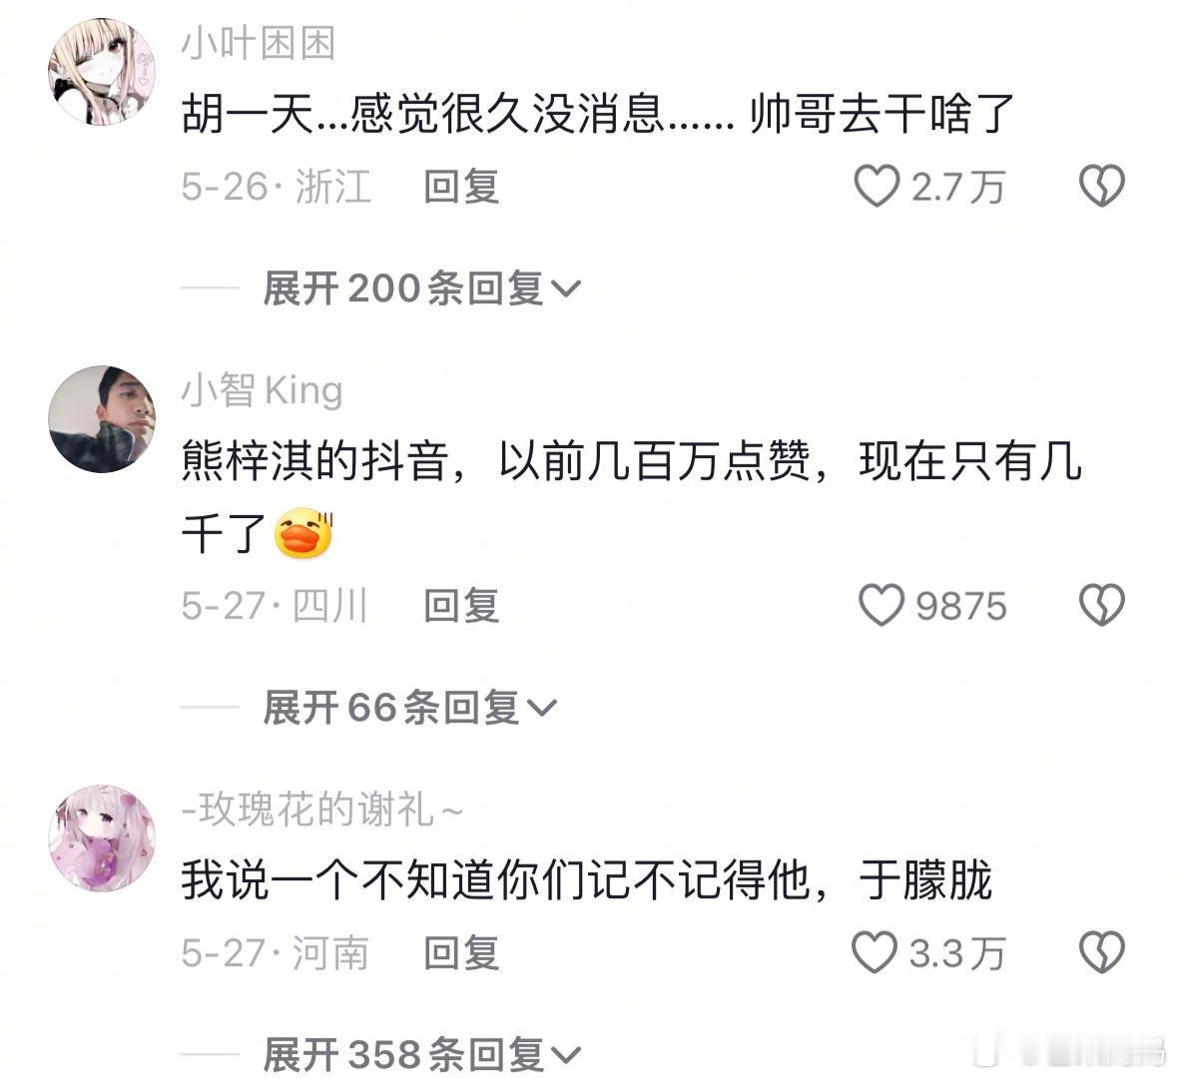The height and width of the screenshot is (1079, 1177).
Task: Open username 小叶困困
Action: [259, 43]
